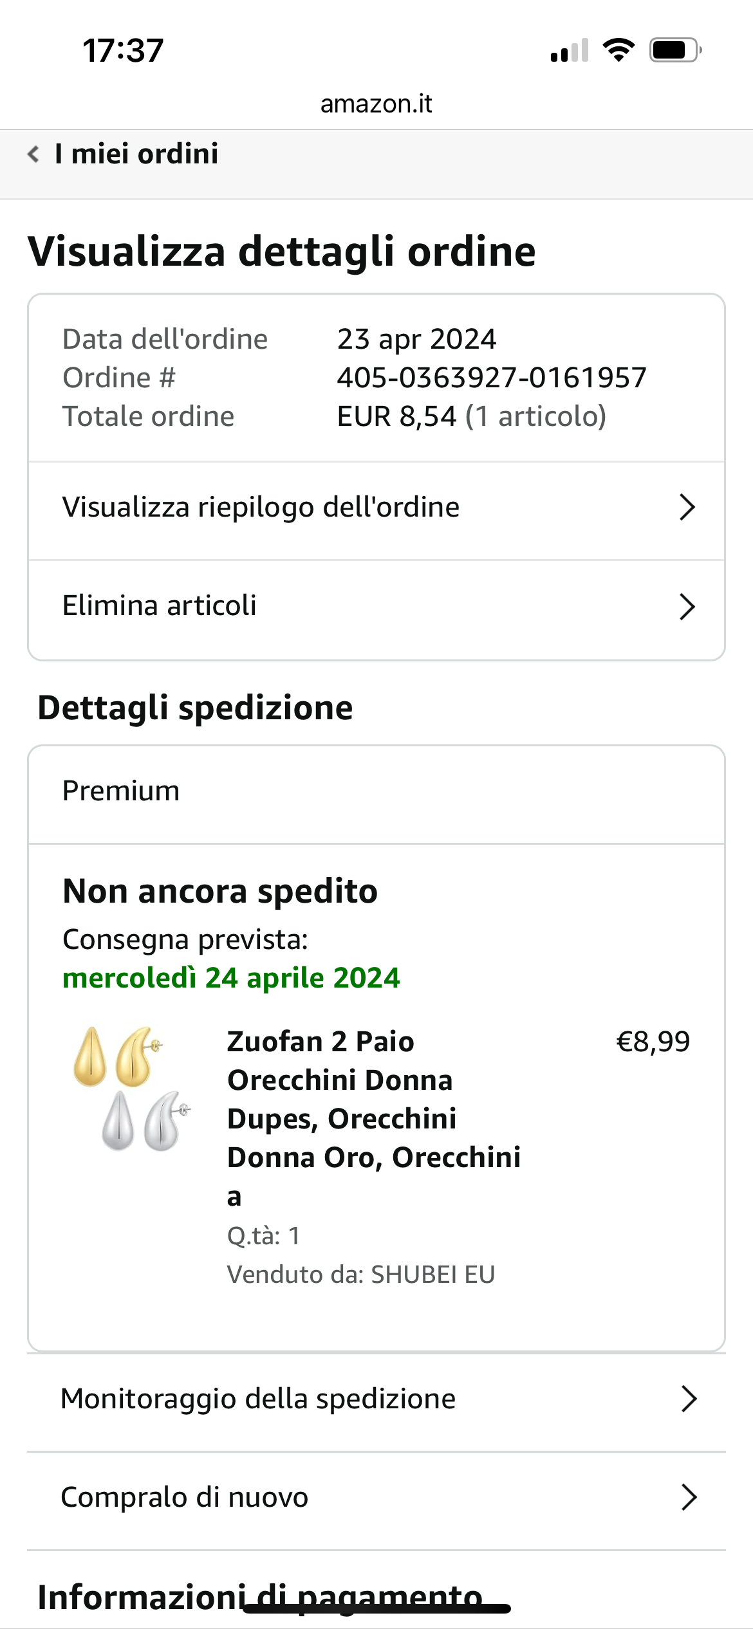Tap the order number 405-0363927-0161957
Viewport: 753px width, 1629px height.
[492, 378]
